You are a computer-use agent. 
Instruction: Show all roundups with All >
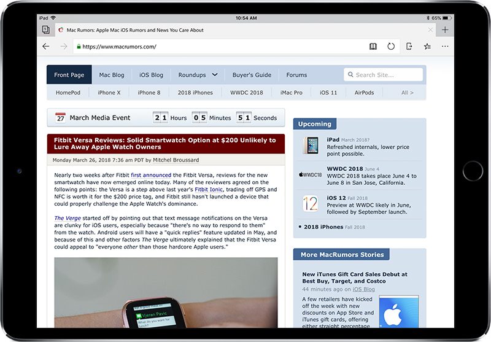[x=408, y=93]
